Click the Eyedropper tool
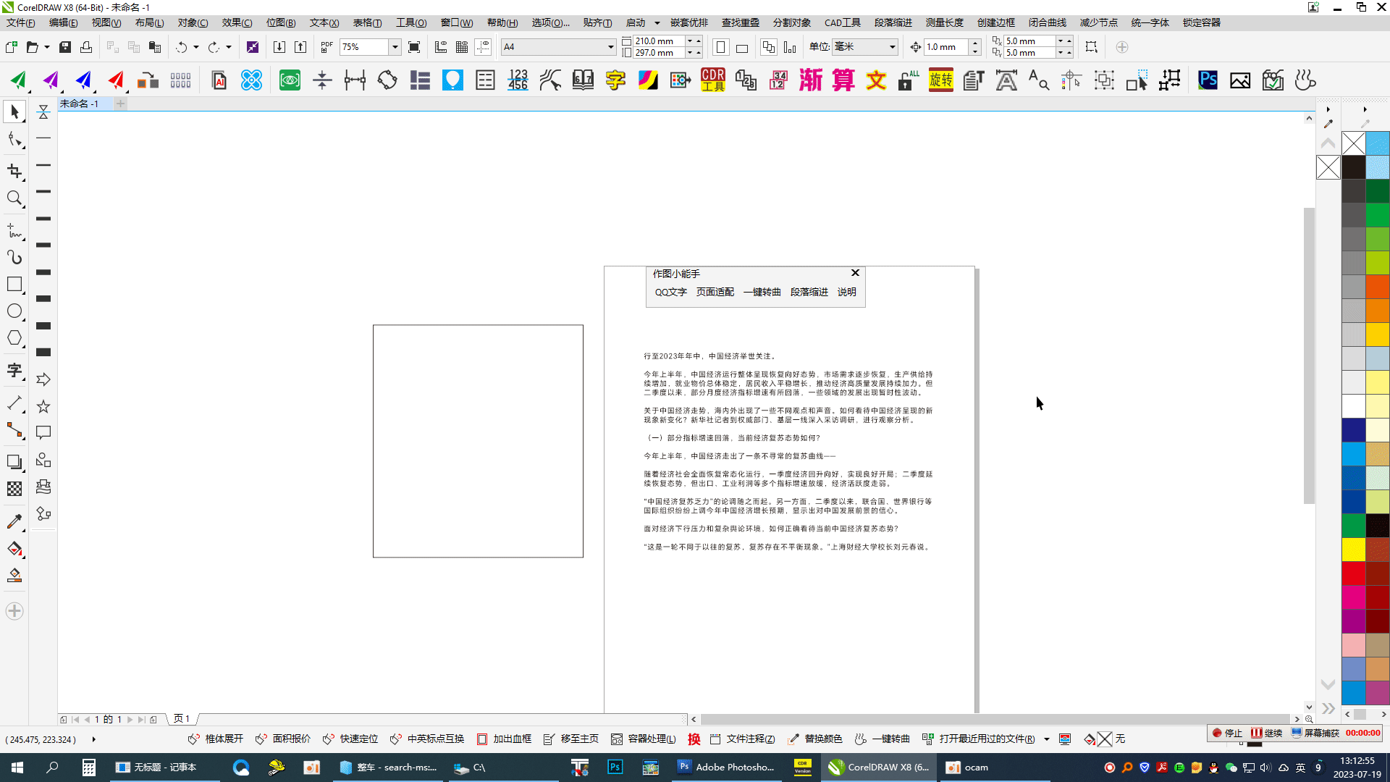The image size is (1390, 782). coord(14,522)
